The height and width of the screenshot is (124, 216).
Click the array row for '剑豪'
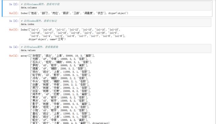(60, 84)
